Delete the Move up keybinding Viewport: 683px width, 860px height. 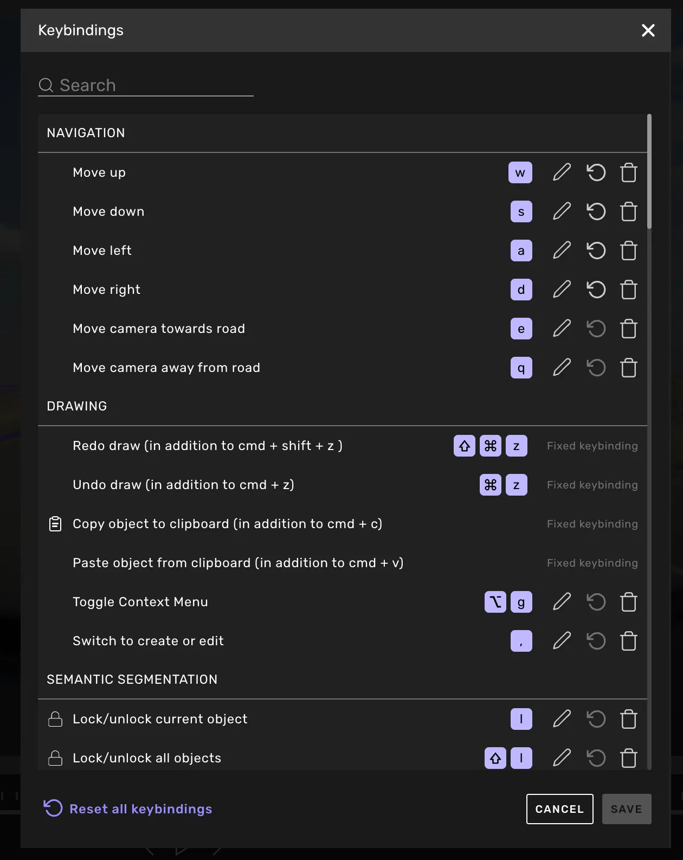[629, 172]
